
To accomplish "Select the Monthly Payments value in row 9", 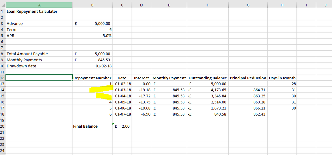I will pos(92,60).
